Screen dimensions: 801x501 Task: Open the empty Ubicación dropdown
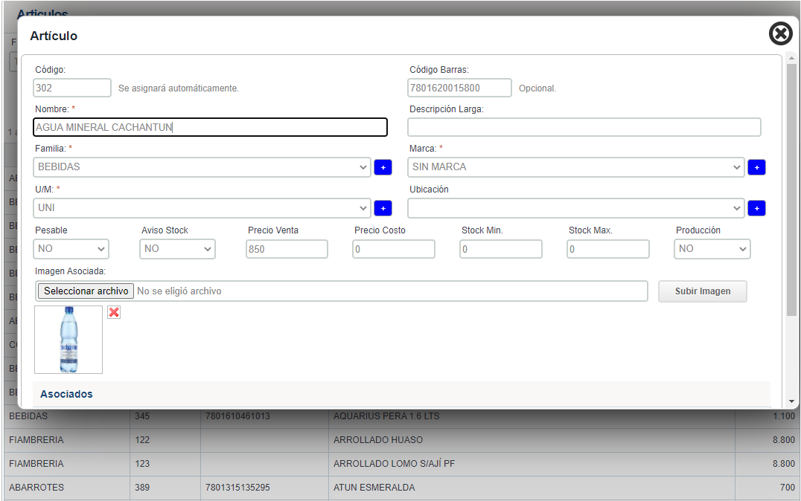(x=575, y=208)
